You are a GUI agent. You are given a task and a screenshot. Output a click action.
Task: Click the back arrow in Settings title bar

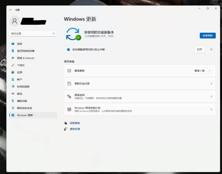11,10
